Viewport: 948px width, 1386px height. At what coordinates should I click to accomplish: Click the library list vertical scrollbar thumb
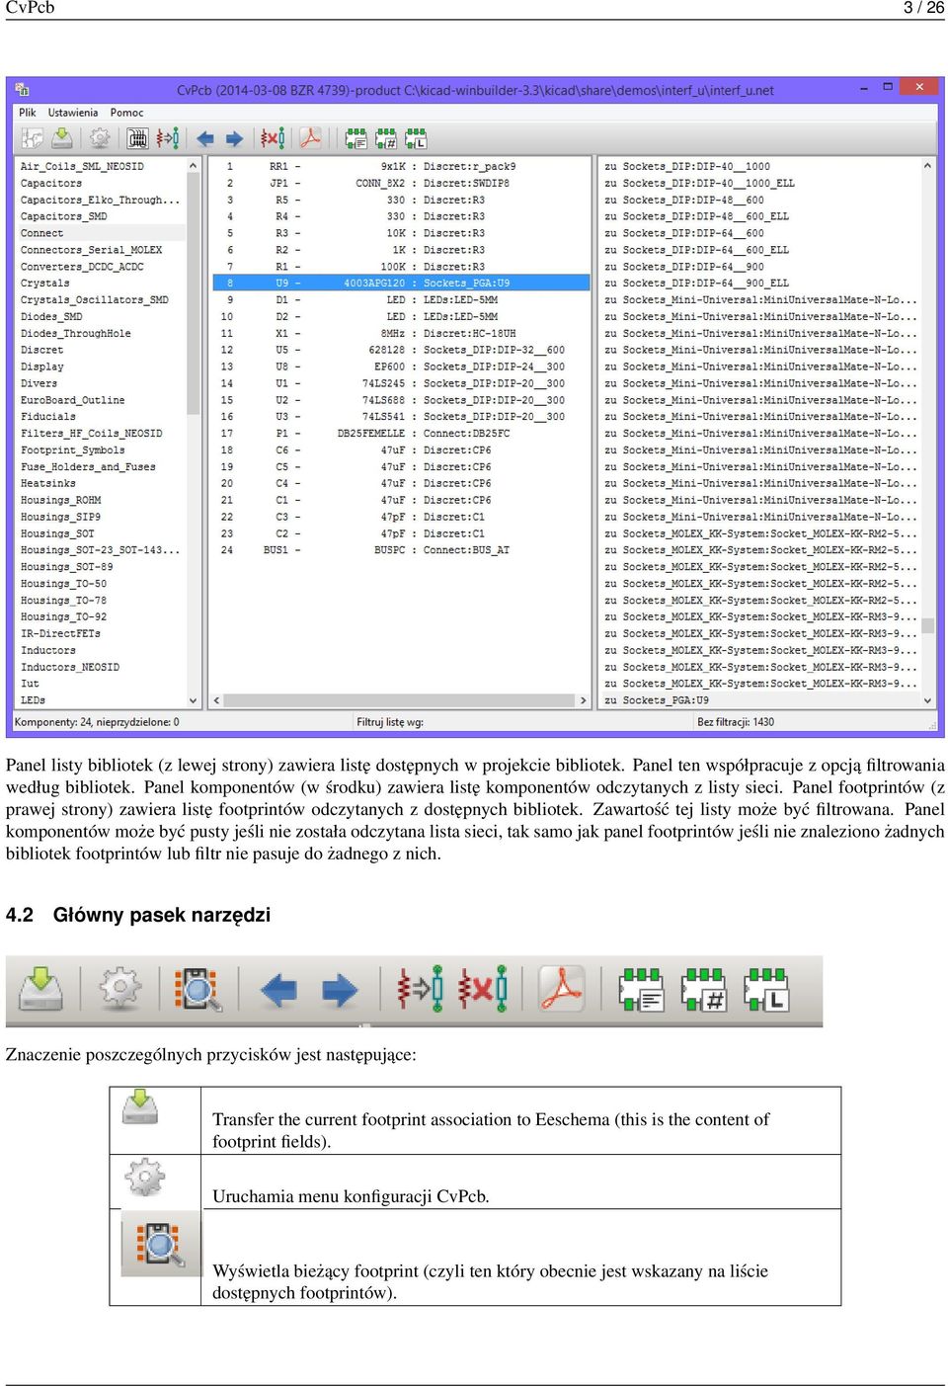point(193,294)
